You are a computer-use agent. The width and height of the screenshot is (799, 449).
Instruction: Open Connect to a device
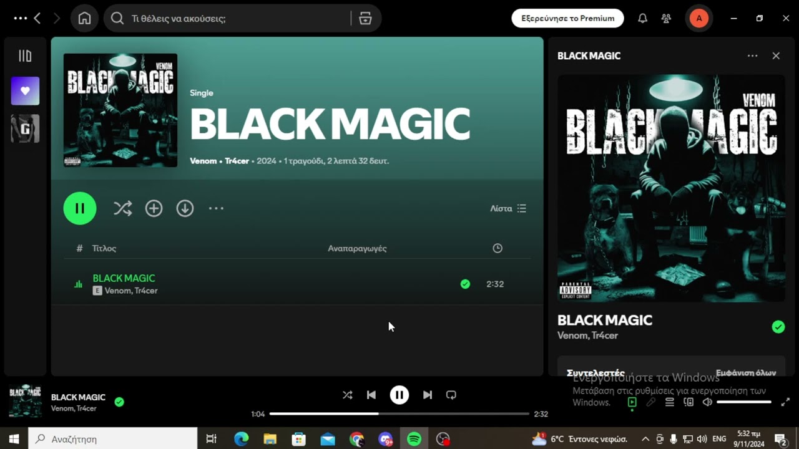tap(689, 402)
